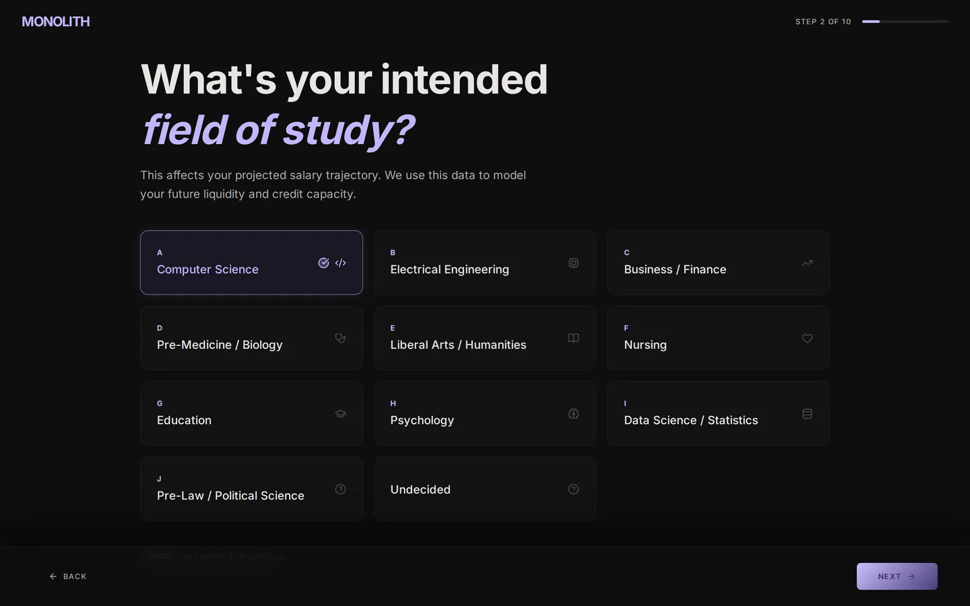Screen dimensions: 970x606
Task: Click the 'field of study?' heading text
Action: click(278, 129)
